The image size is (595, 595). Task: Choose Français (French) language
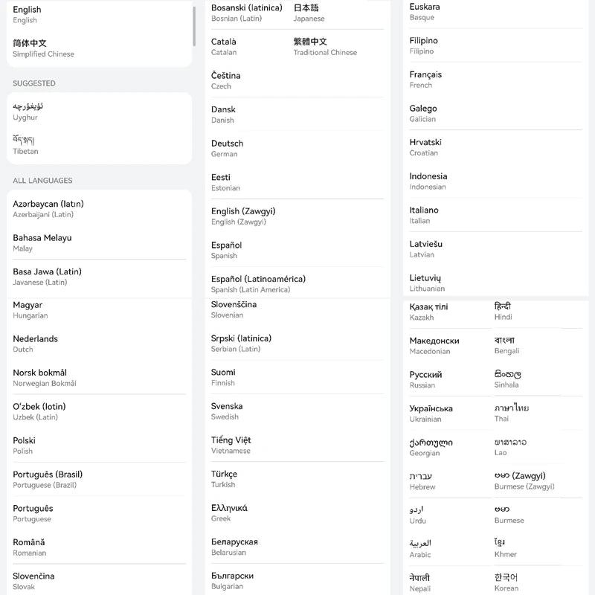click(x=425, y=79)
